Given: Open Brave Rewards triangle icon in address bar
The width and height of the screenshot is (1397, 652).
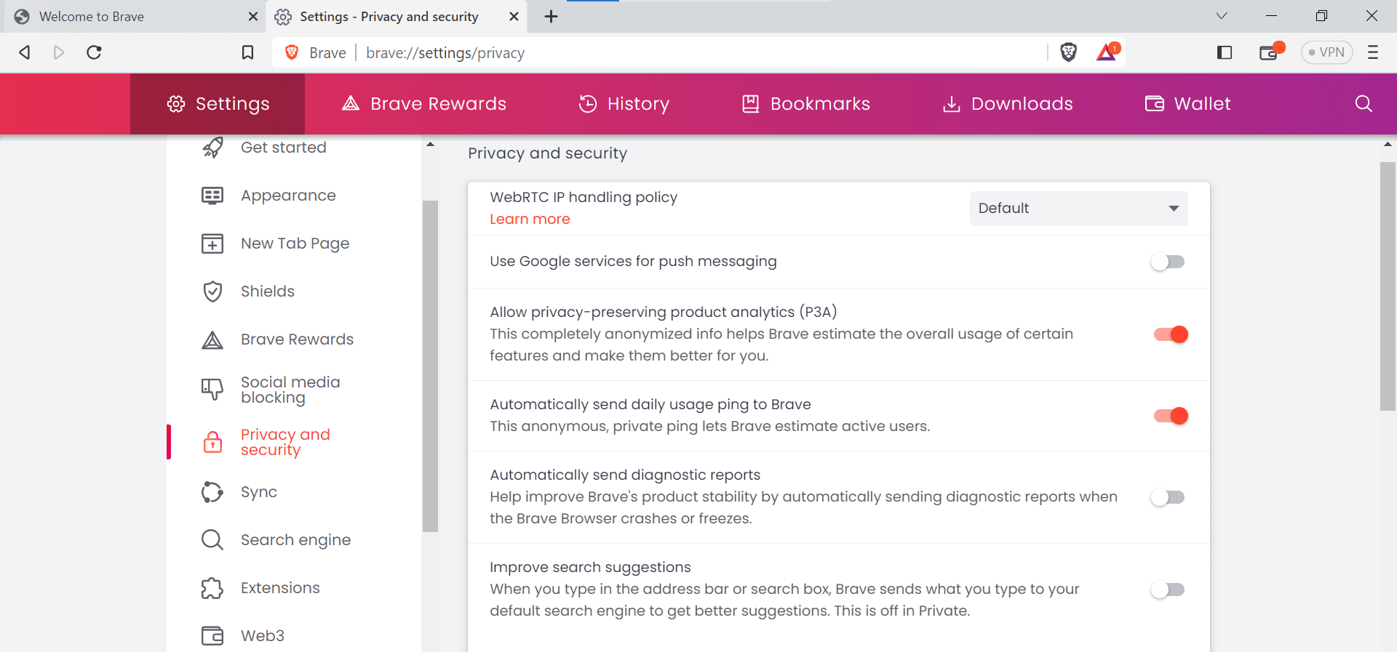Looking at the screenshot, I should click(1107, 52).
